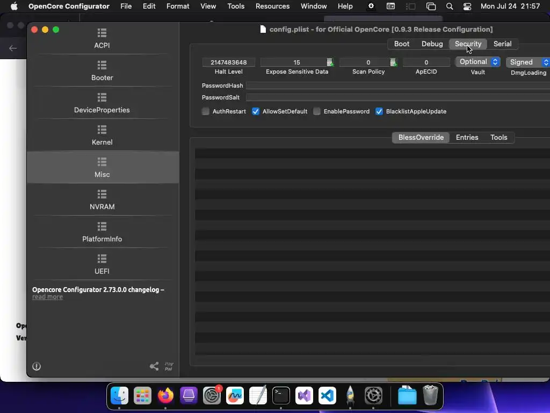Open the File menu
Viewport: 550px width, 413px height.
[126, 6]
